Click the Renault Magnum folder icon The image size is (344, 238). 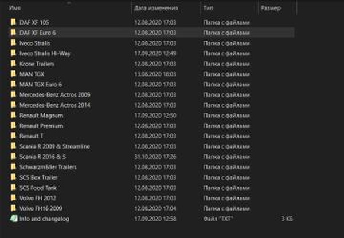coord(14,115)
